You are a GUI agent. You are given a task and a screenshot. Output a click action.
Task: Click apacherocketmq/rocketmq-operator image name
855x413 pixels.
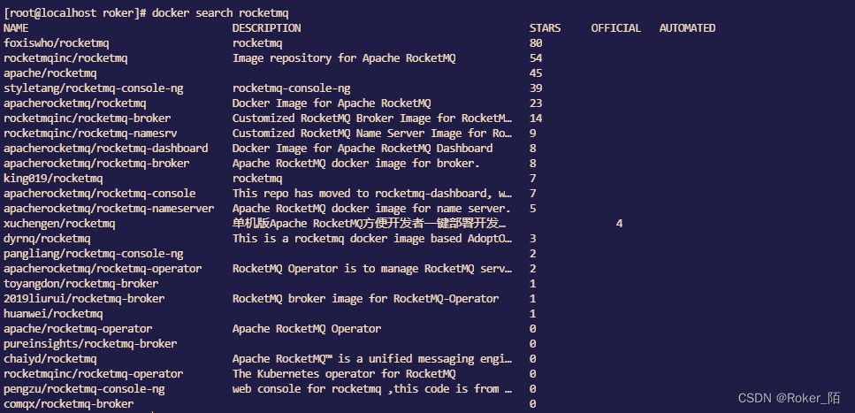point(103,269)
